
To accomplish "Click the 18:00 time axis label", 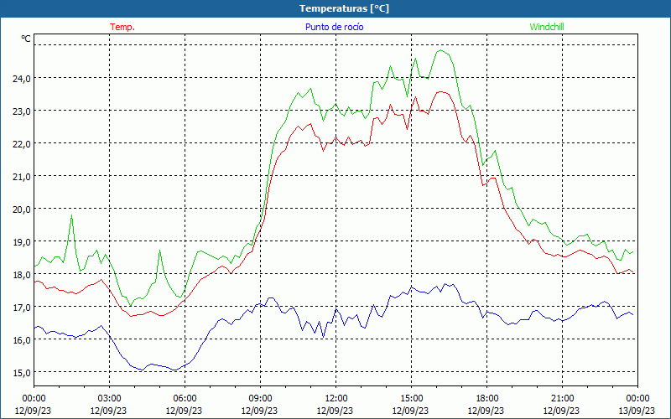I will click(487, 399).
